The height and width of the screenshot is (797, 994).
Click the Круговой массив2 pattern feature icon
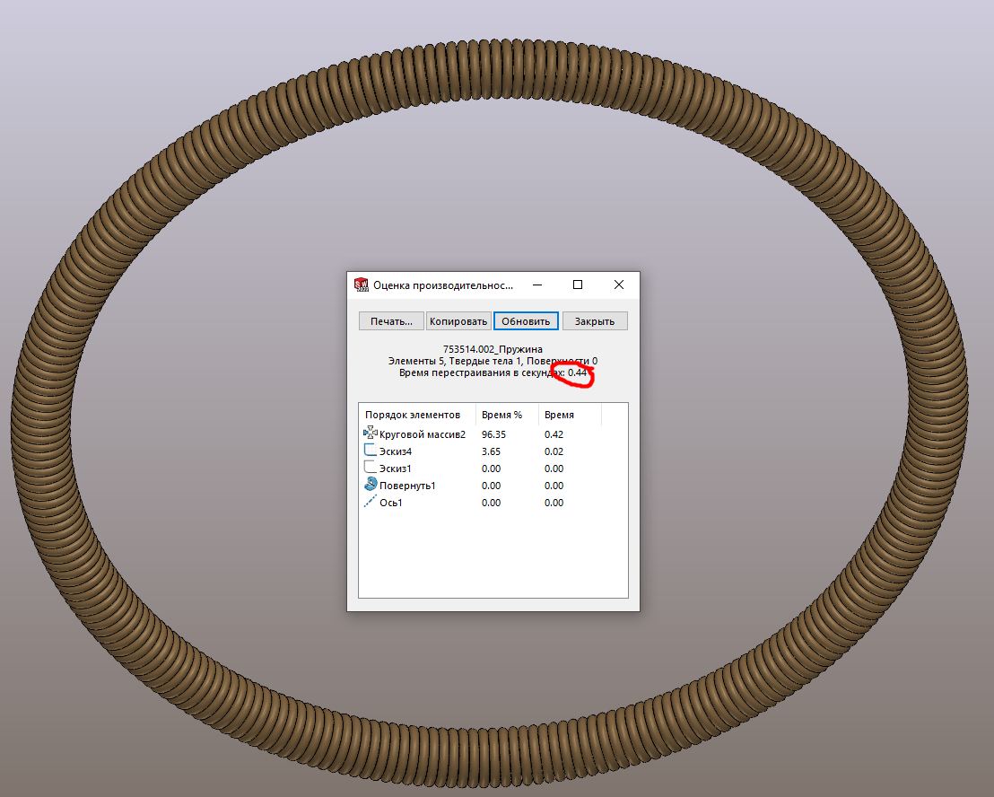(x=371, y=434)
